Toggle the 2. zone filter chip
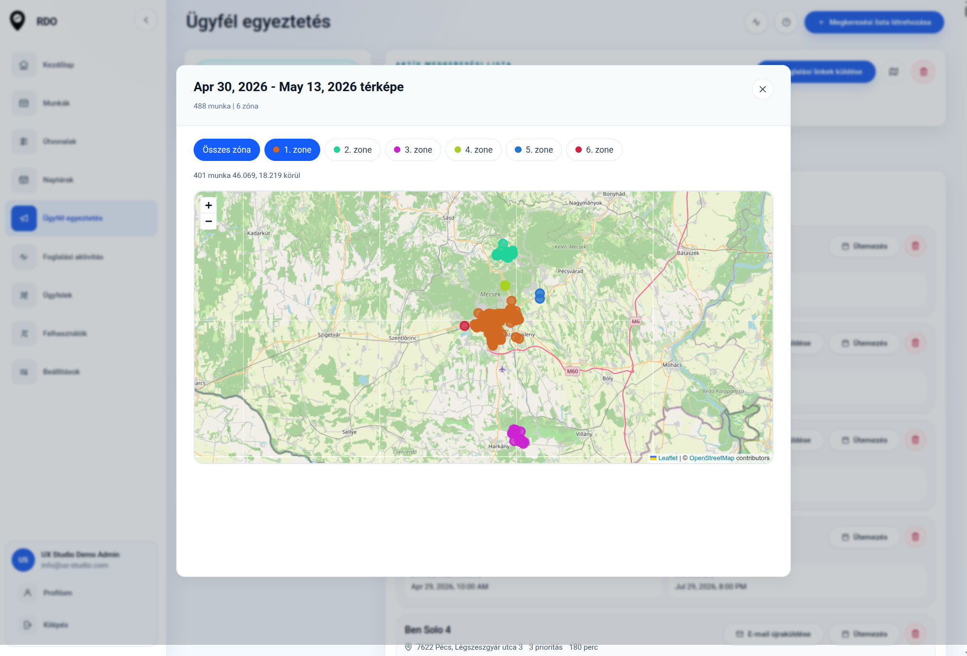 [x=353, y=150]
